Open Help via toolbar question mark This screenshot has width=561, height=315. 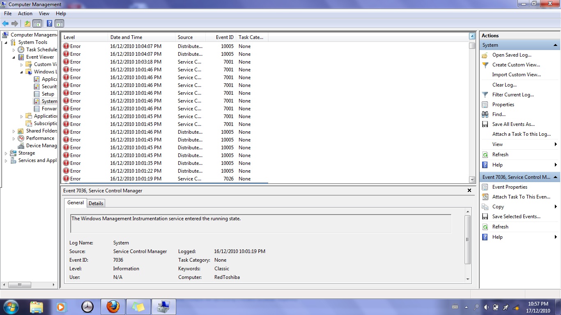pyautogui.click(x=49, y=24)
